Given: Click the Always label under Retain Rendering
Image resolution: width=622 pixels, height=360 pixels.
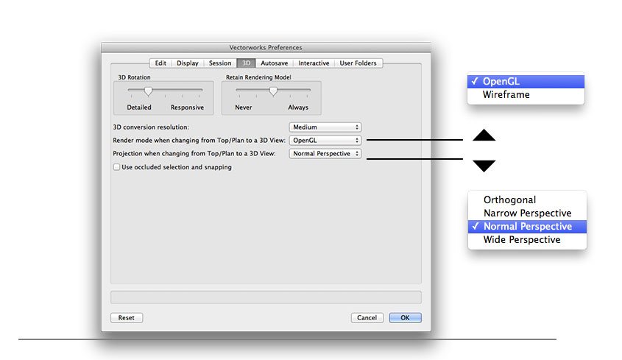Looking at the screenshot, I should tap(298, 107).
